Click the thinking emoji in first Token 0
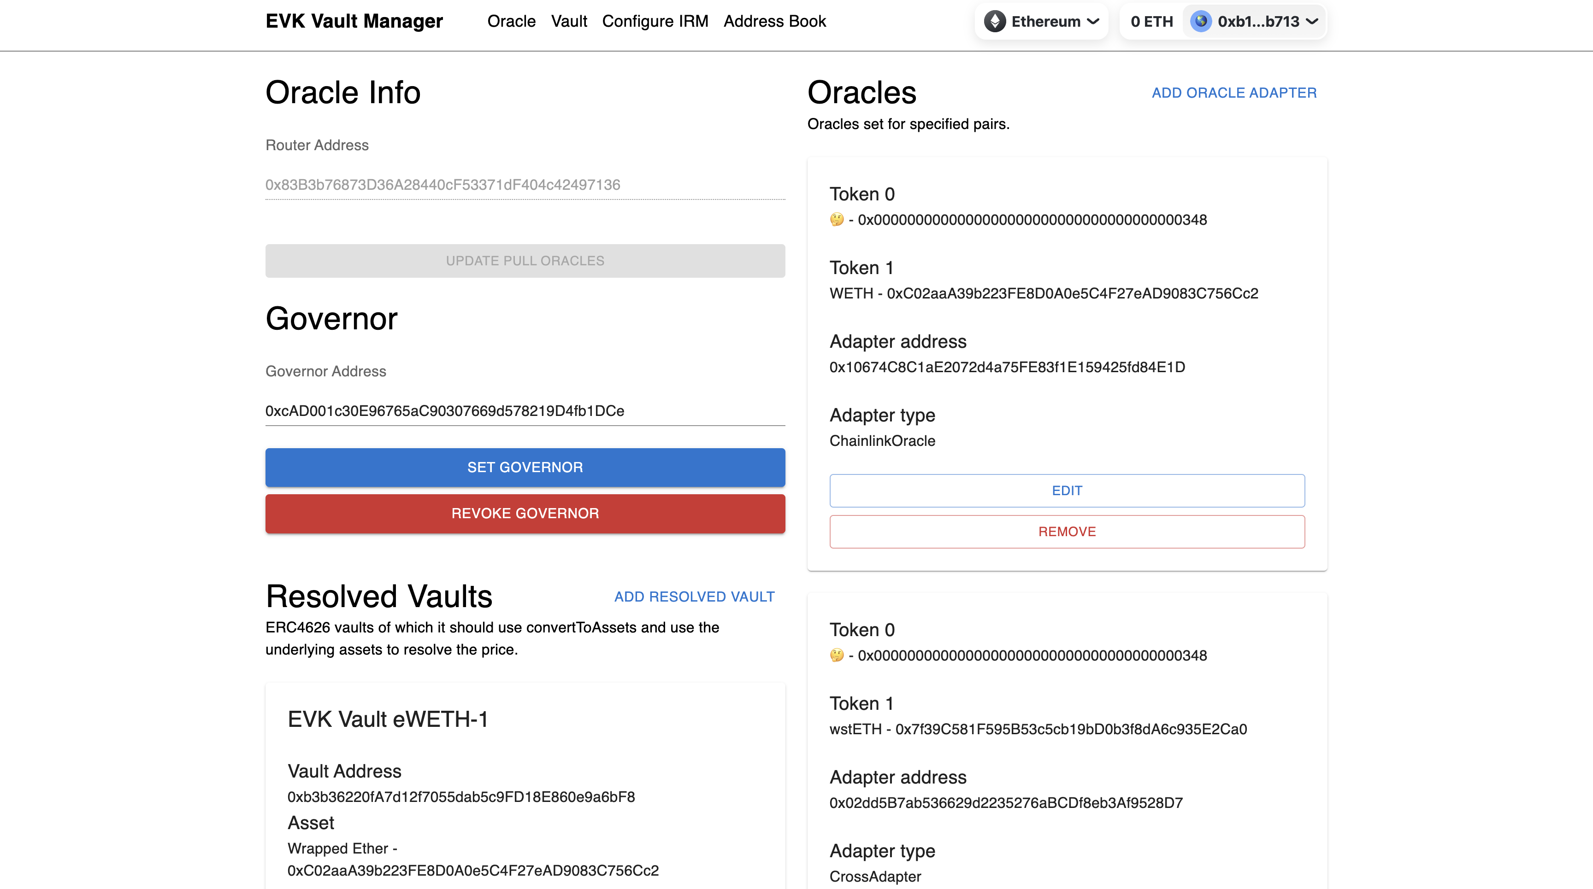The image size is (1593, 889). coord(837,219)
